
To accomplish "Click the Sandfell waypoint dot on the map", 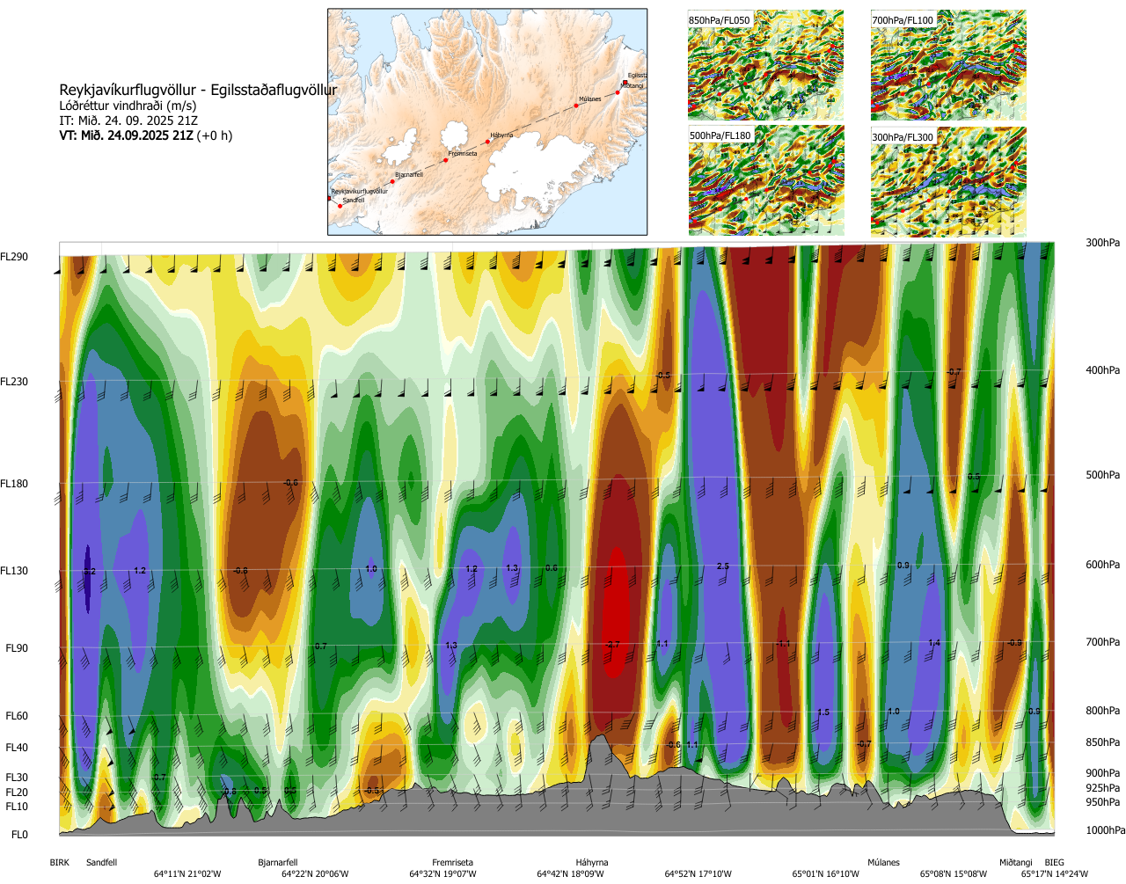I will coord(340,206).
